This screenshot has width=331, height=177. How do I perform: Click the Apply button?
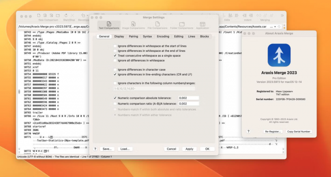(x=189, y=149)
